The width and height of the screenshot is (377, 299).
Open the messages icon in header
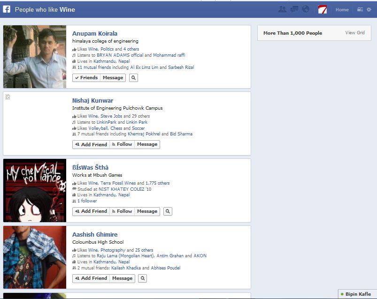(x=294, y=9)
